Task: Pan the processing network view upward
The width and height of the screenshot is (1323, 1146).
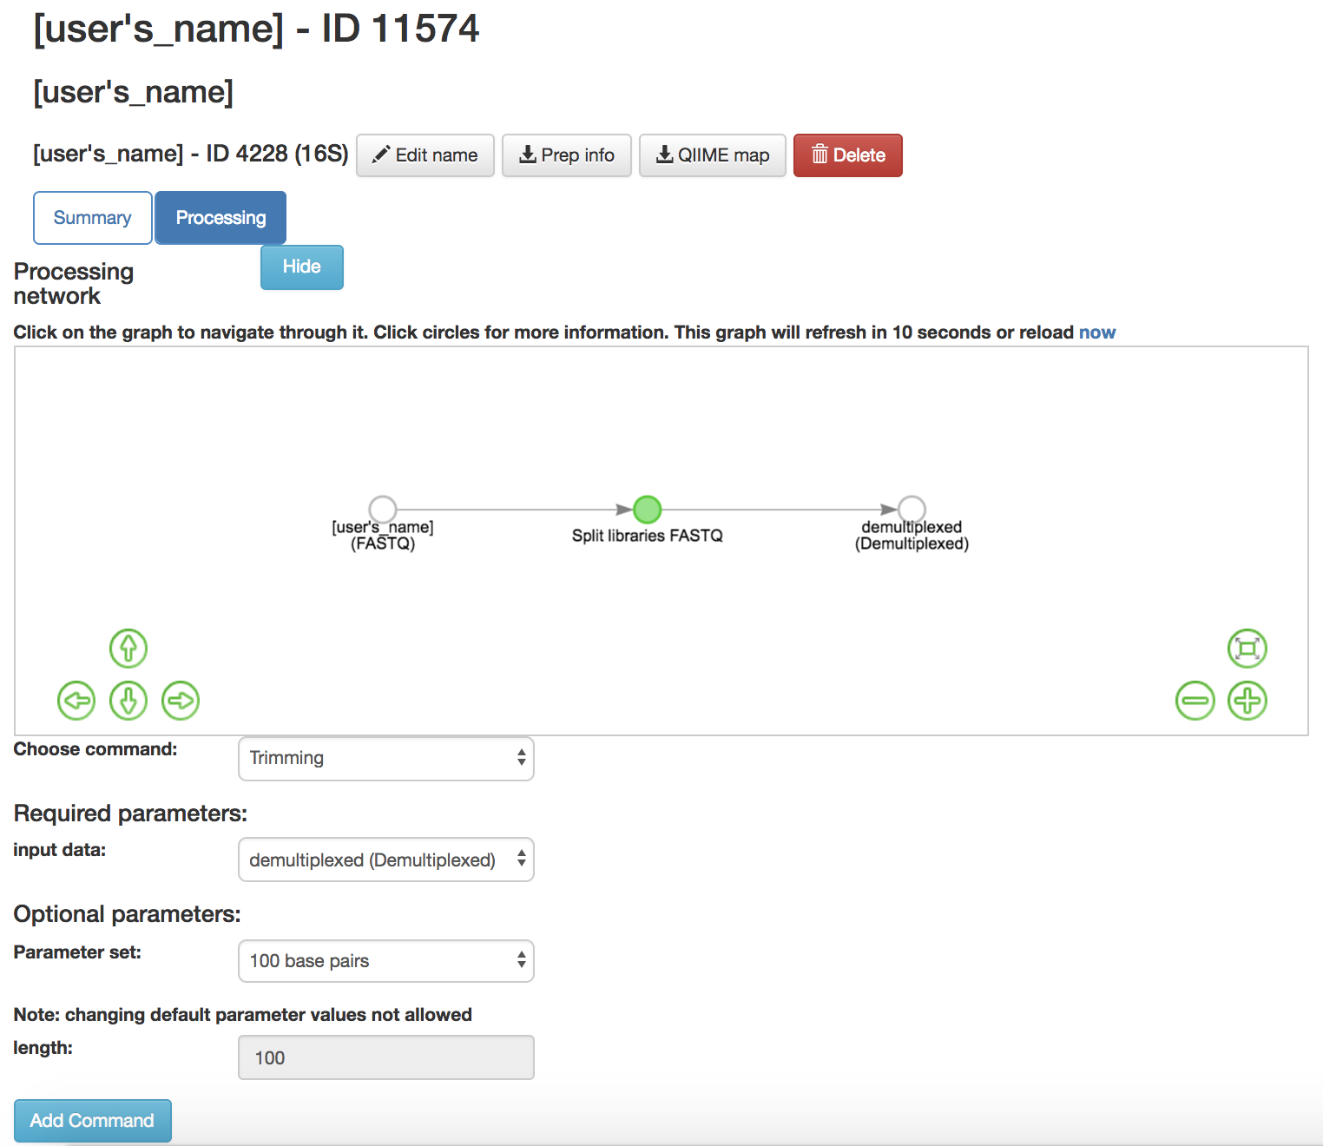Action: (128, 649)
